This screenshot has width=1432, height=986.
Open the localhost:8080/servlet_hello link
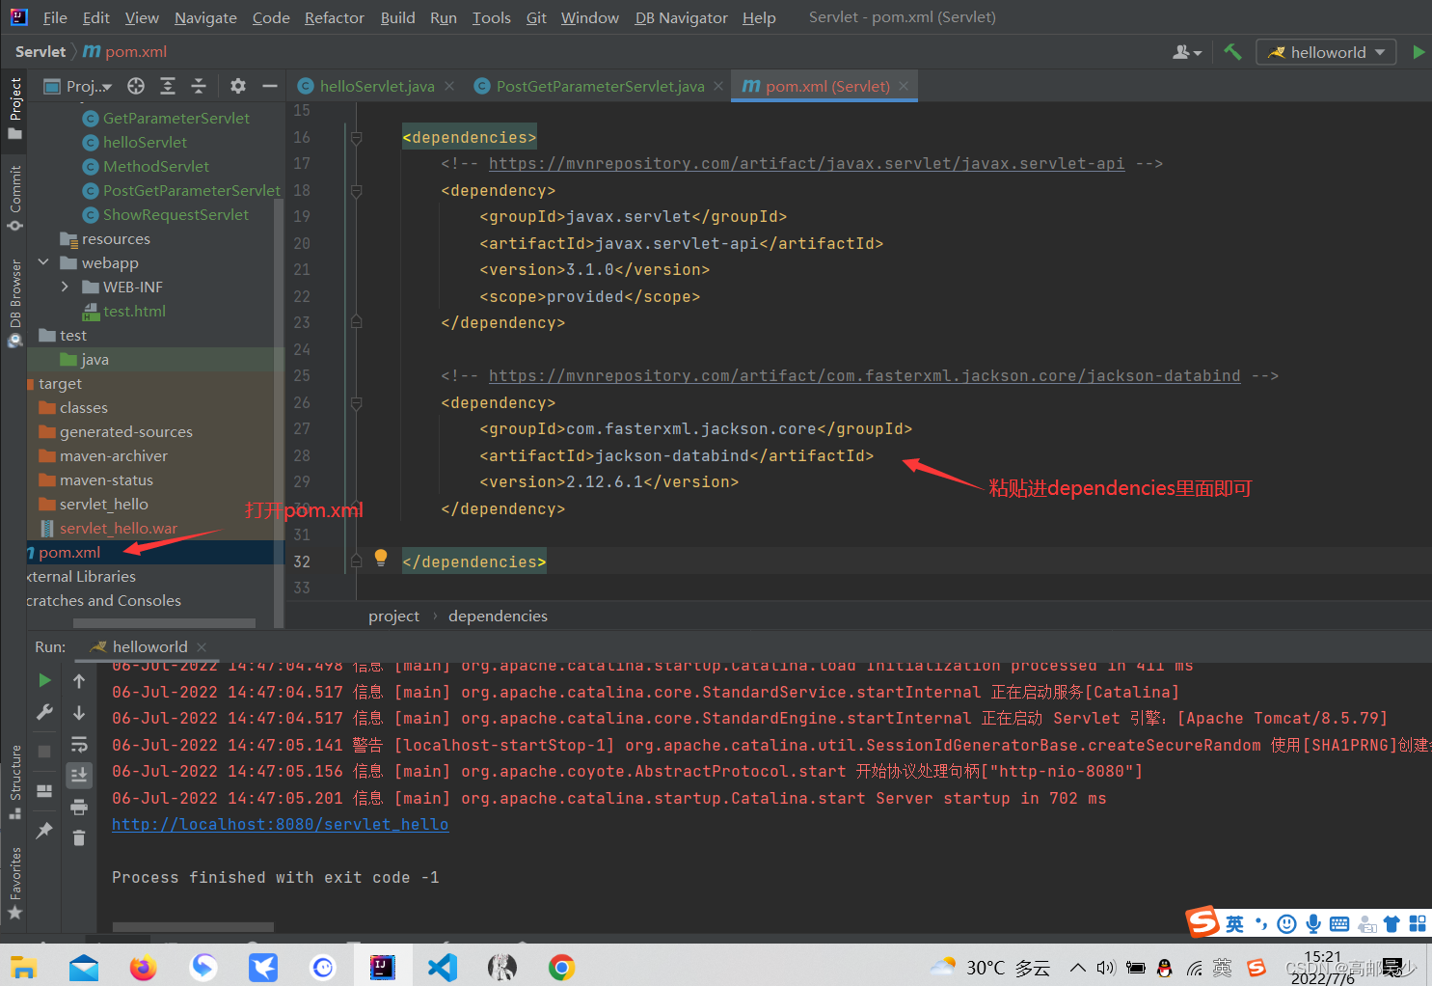click(280, 824)
